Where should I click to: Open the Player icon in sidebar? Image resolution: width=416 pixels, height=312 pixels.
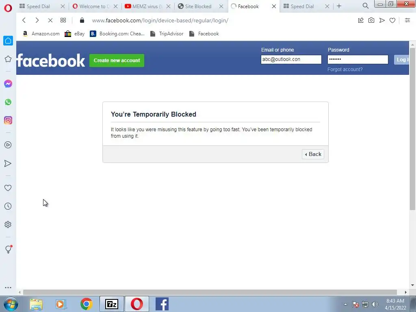click(8, 145)
